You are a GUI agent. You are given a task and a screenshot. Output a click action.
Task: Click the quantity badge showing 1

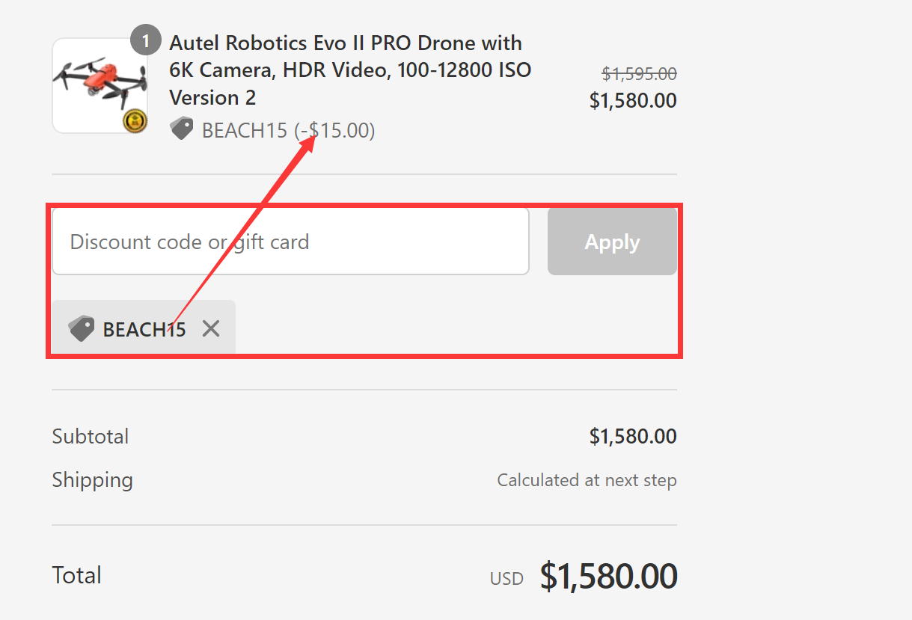[x=146, y=40]
